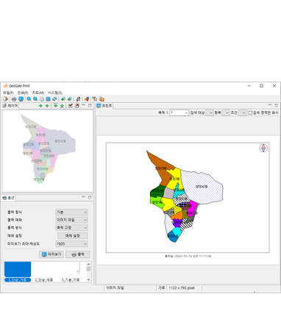Click the blue grid full-extent toolbar icon
Image resolution: width=281 pixels, height=316 pixels.
point(48,99)
